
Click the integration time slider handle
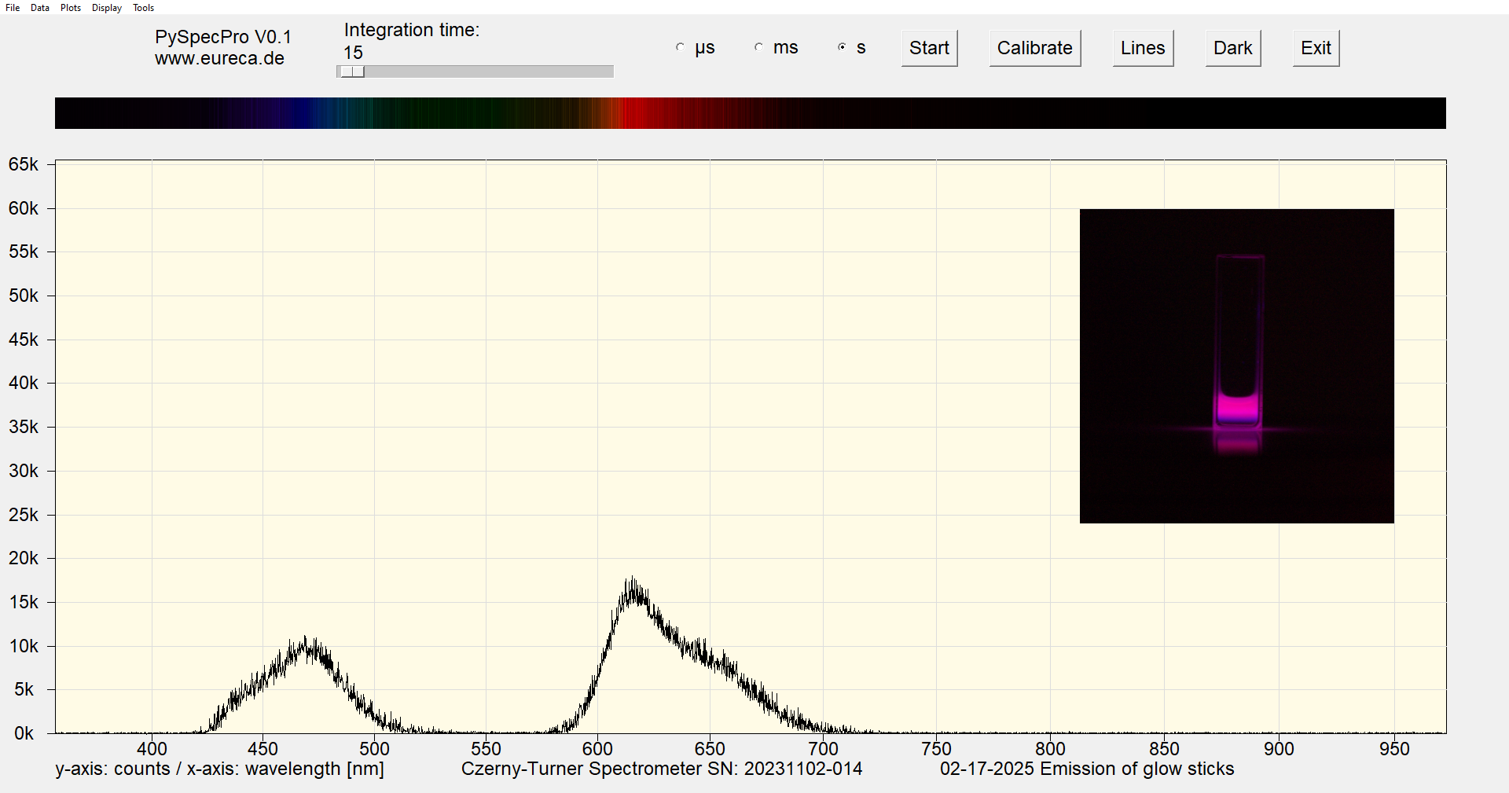[353, 72]
